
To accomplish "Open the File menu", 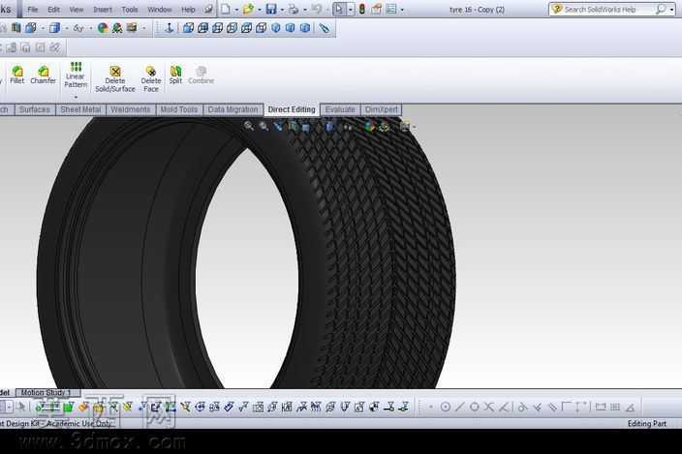I will pyautogui.click(x=33, y=9).
